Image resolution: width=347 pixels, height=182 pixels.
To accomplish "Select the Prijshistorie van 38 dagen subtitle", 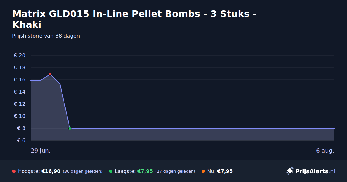I will [x=46, y=36].
